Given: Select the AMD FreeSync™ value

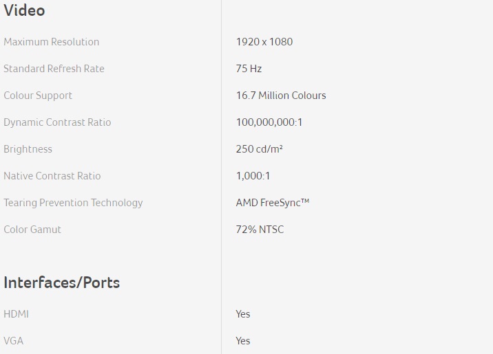Looking at the screenshot, I should click(x=272, y=203).
